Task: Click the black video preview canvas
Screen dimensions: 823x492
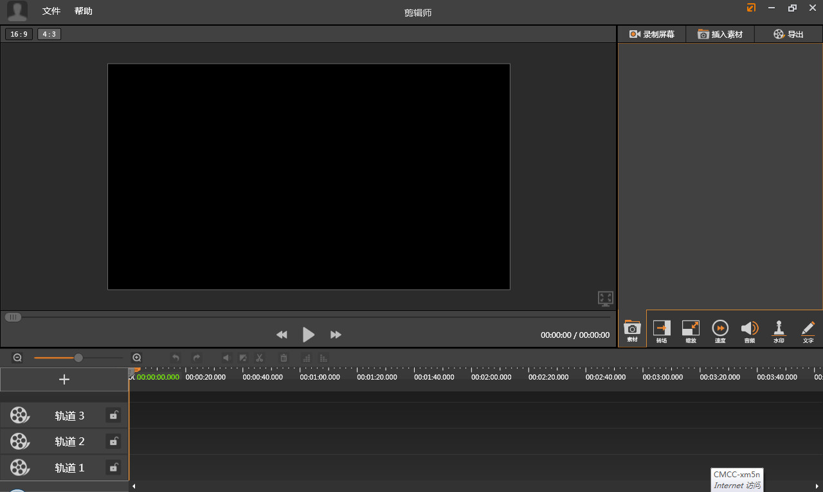Action: [309, 177]
